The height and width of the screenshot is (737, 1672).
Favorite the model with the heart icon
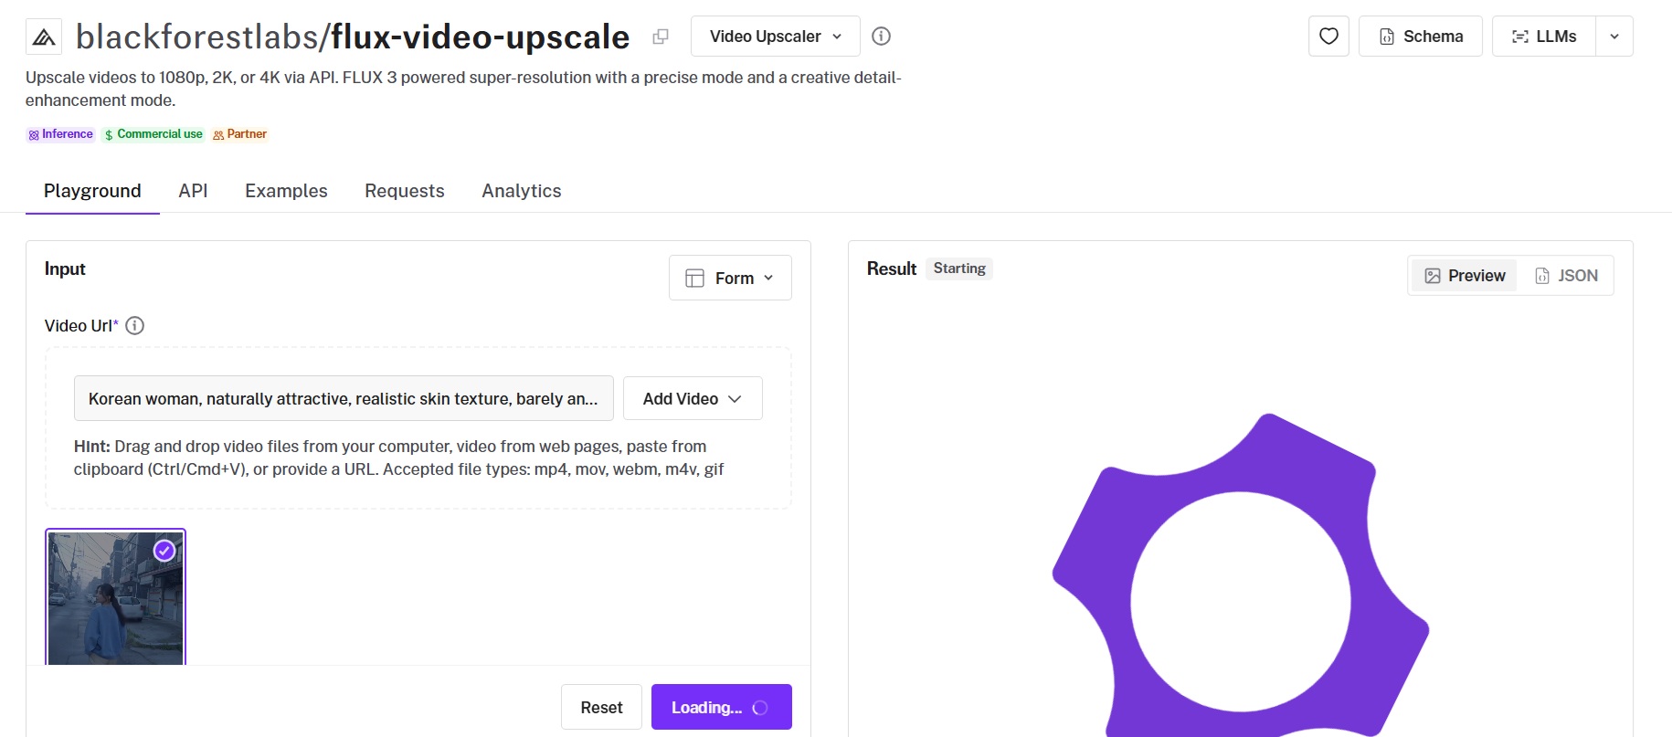point(1328,37)
